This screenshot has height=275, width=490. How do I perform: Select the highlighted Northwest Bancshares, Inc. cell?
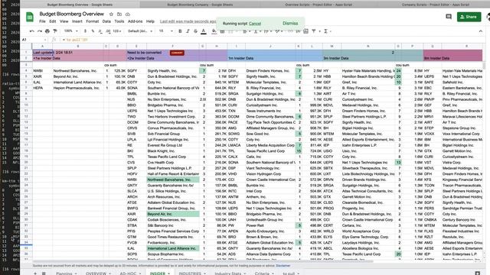click(x=173, y=180)
